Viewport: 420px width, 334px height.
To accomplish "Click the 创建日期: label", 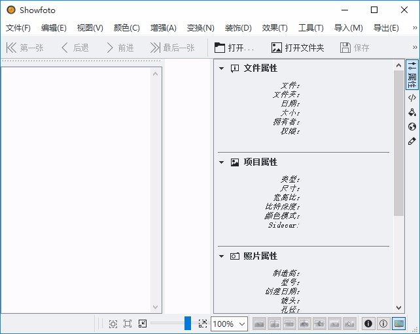I will [283, 291].
